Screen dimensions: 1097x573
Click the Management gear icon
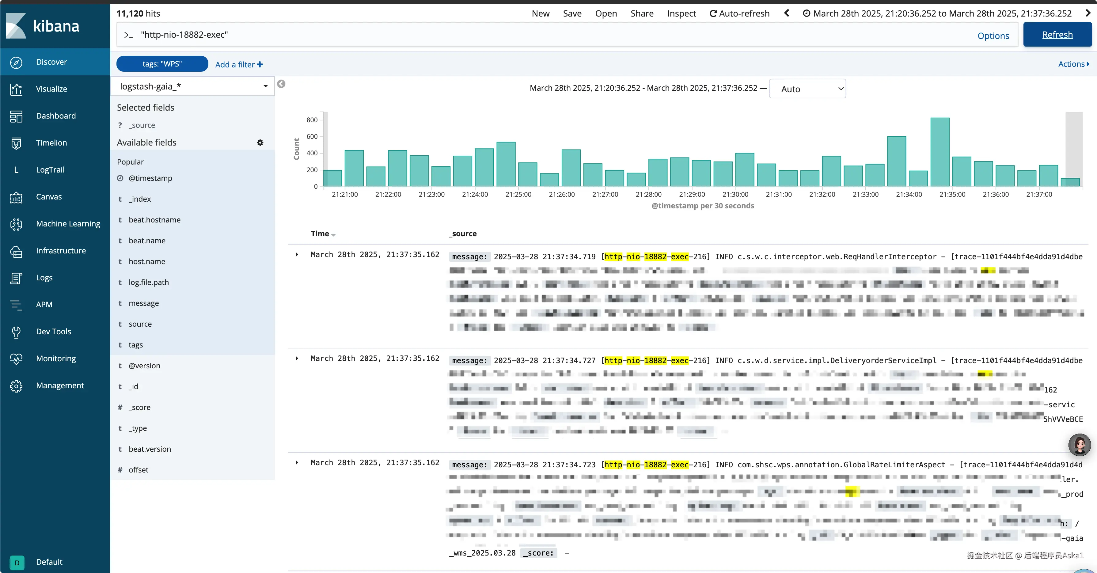16,386
